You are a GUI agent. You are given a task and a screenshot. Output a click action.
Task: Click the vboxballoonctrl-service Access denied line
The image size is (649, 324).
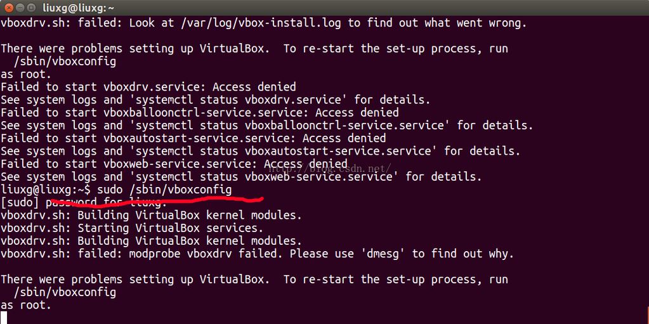[x=199, y=112]
